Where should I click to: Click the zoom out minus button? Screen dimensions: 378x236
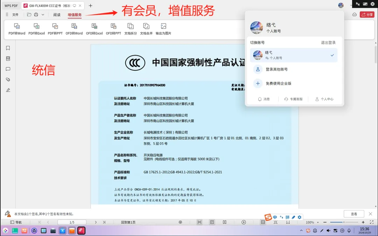(325, 222)
